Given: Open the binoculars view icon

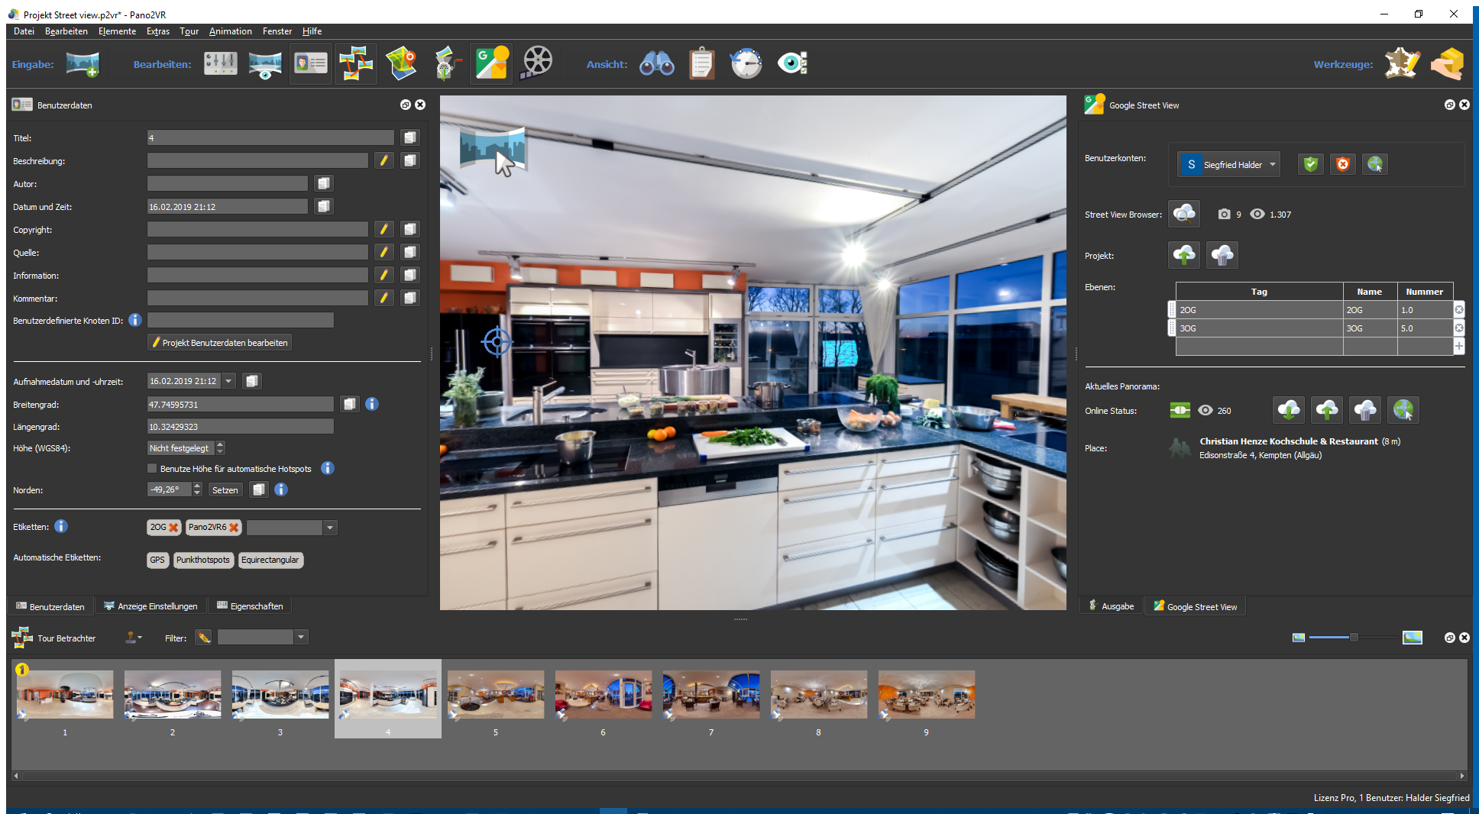Looking at the screenshot, I should [656, 63].
